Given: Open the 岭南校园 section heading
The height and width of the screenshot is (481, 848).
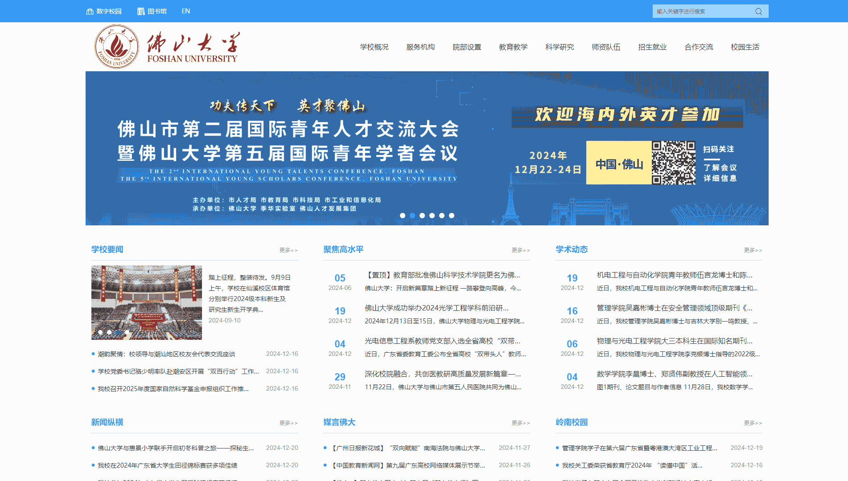Looking at the screenshot, I should click(x=572, y=422).
